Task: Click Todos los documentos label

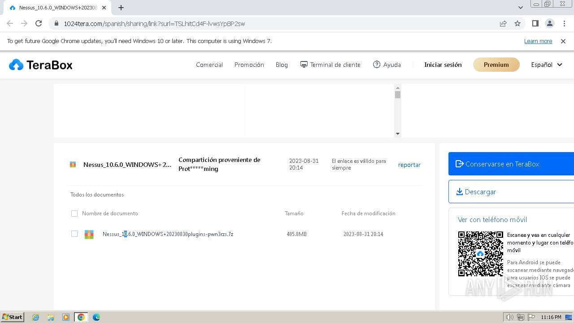Action: [x=97, y=195]
